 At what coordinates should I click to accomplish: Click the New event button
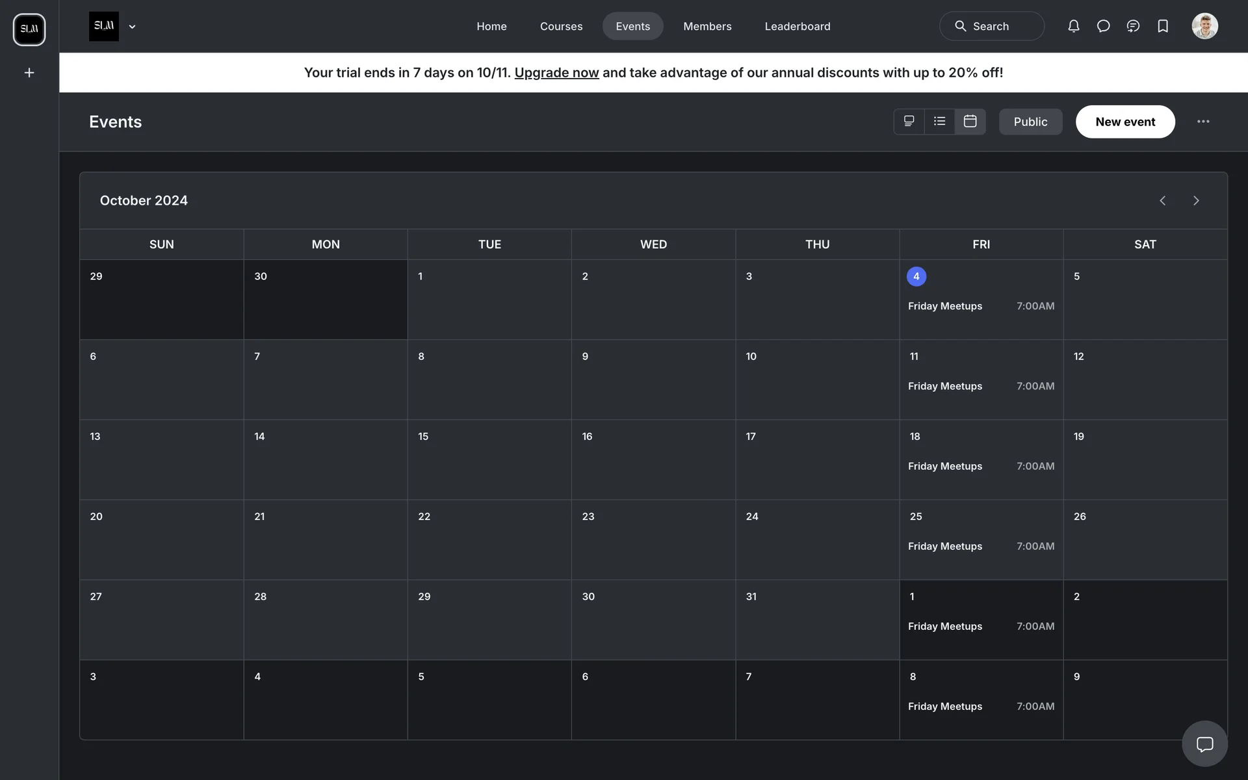tap(1124, 122)
